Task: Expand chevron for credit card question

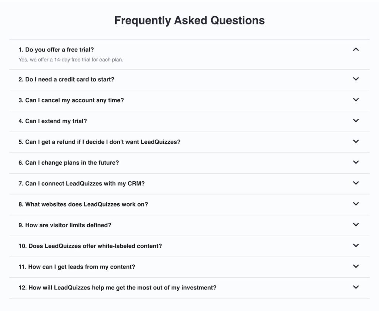Action: click(x=356, y=79)
